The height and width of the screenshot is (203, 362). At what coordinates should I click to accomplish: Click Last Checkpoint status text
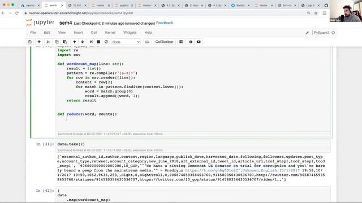pos(114,24)
